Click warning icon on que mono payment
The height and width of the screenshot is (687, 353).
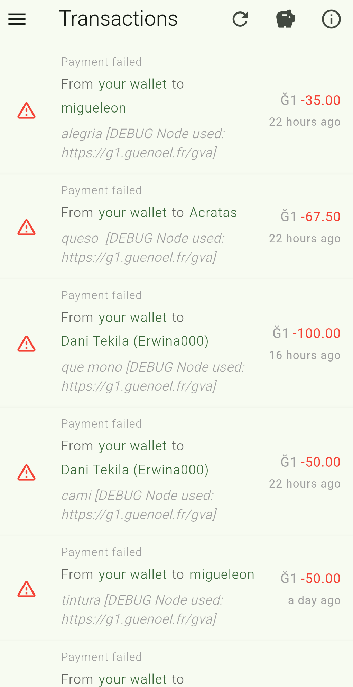click(27, 344)
